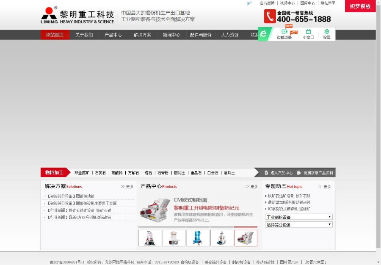Open the 小窗口 small window mode
Screen dimensions: 381x265
tap(308, 34)
